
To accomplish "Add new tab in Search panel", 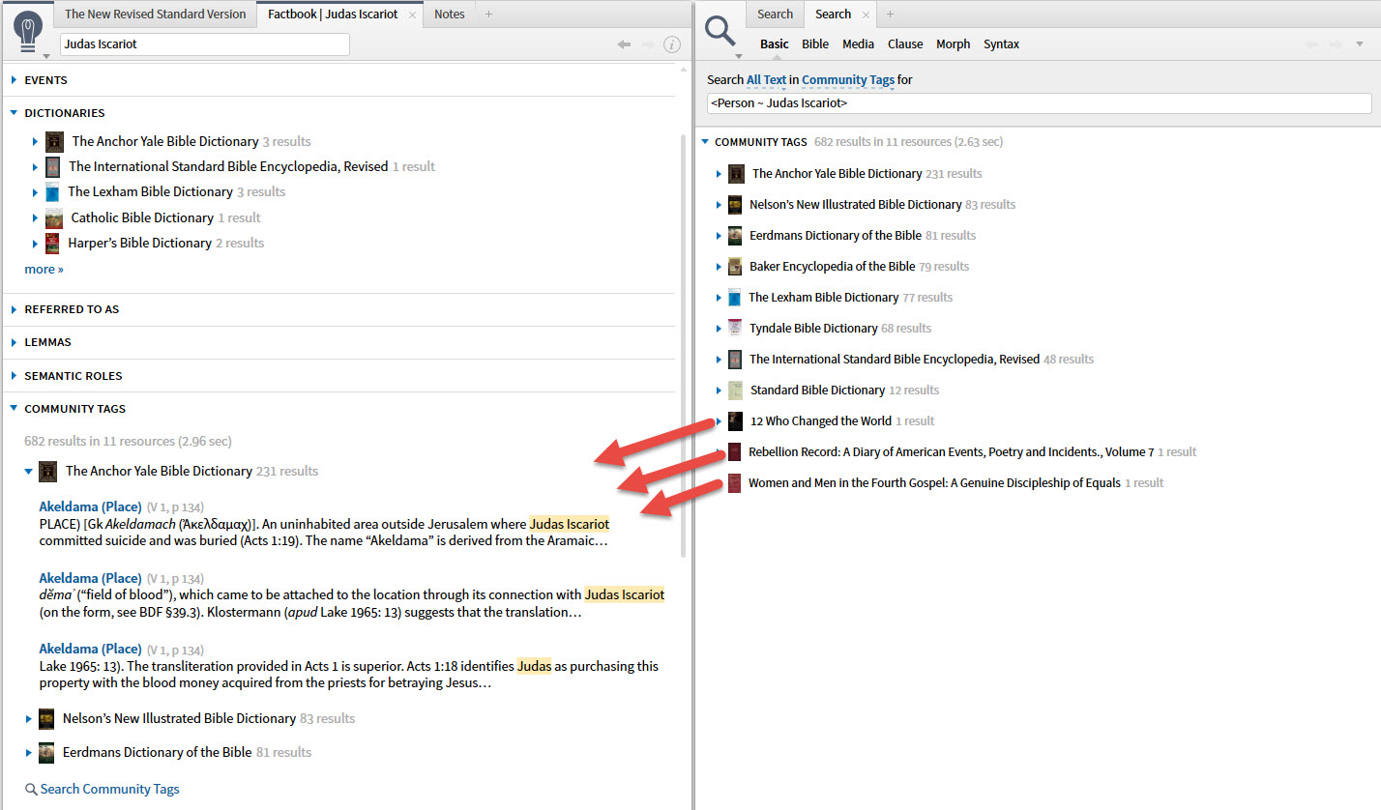I will click(890, 14).
